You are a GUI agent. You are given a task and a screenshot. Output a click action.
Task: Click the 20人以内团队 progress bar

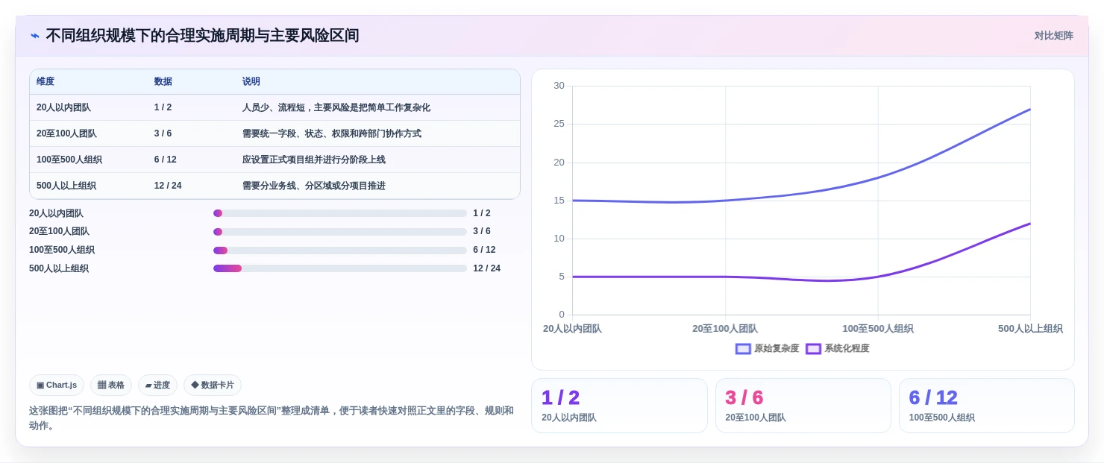pos(340,213)
